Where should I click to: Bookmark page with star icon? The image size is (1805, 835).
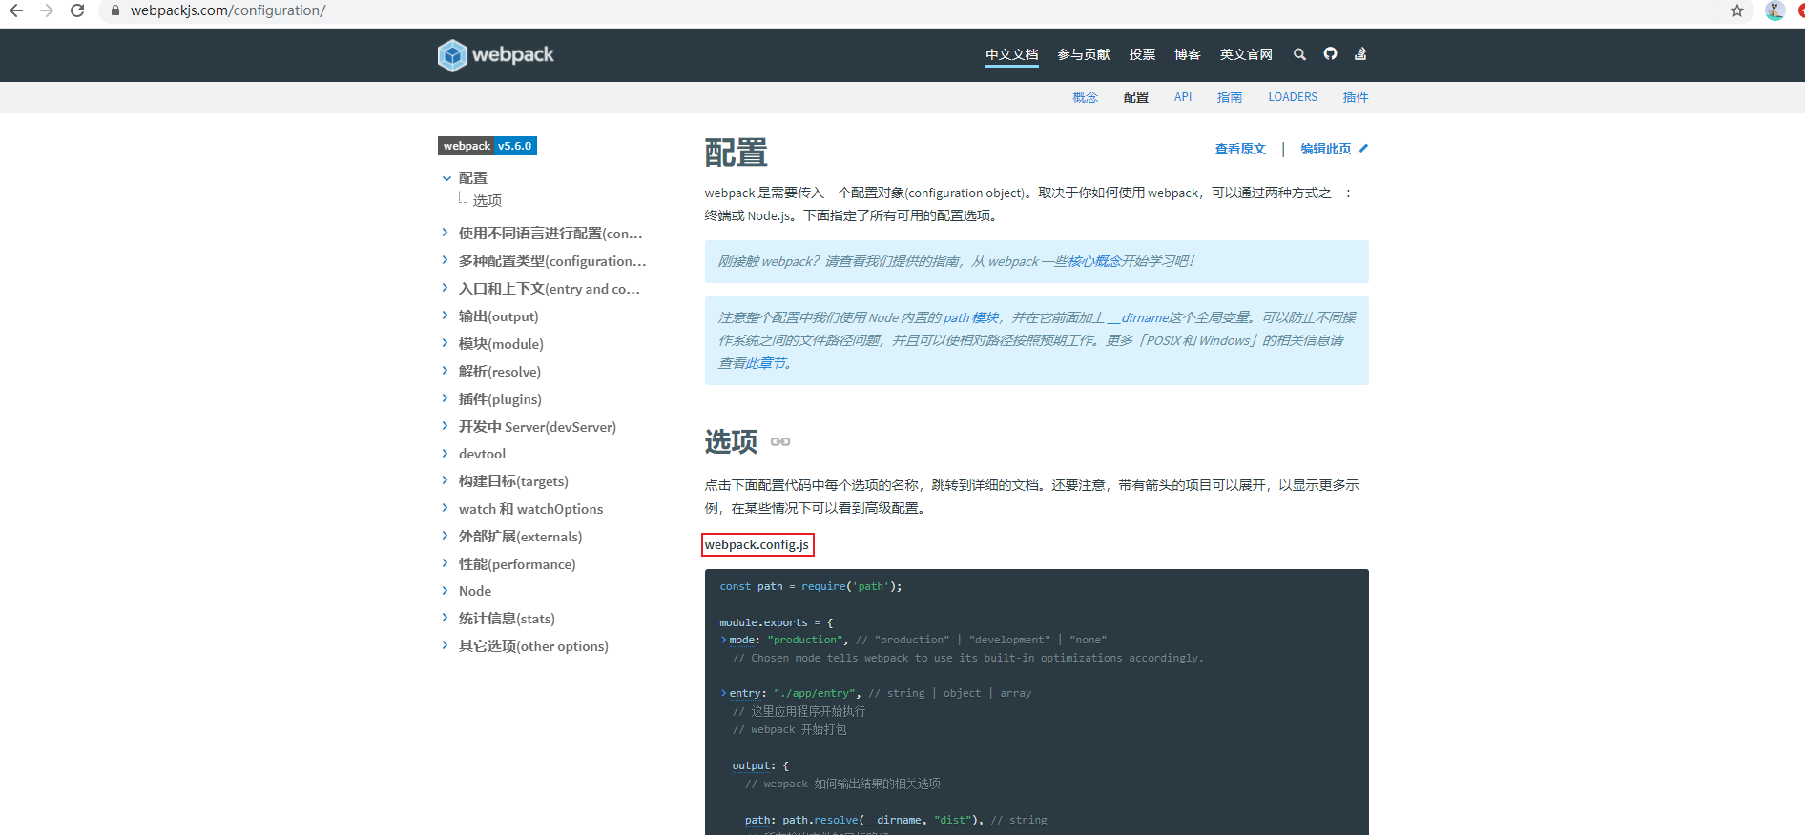[1737, 10]
